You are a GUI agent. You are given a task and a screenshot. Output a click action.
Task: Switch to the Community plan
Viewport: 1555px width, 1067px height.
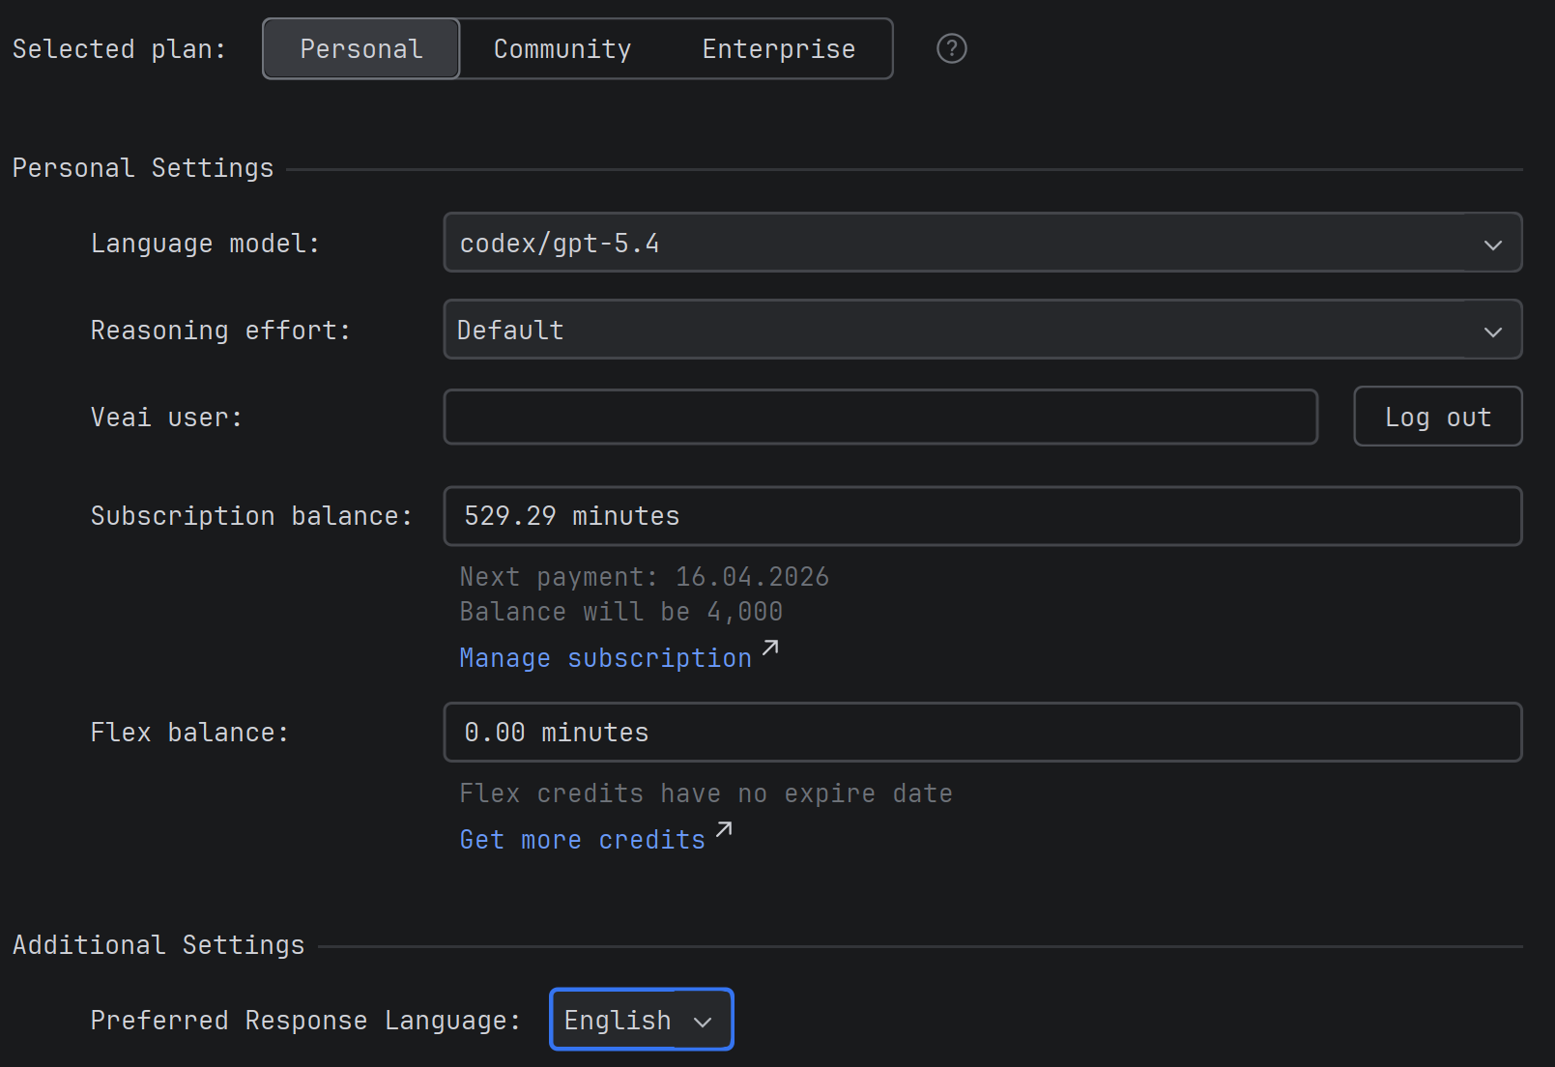tap(562, 48)
